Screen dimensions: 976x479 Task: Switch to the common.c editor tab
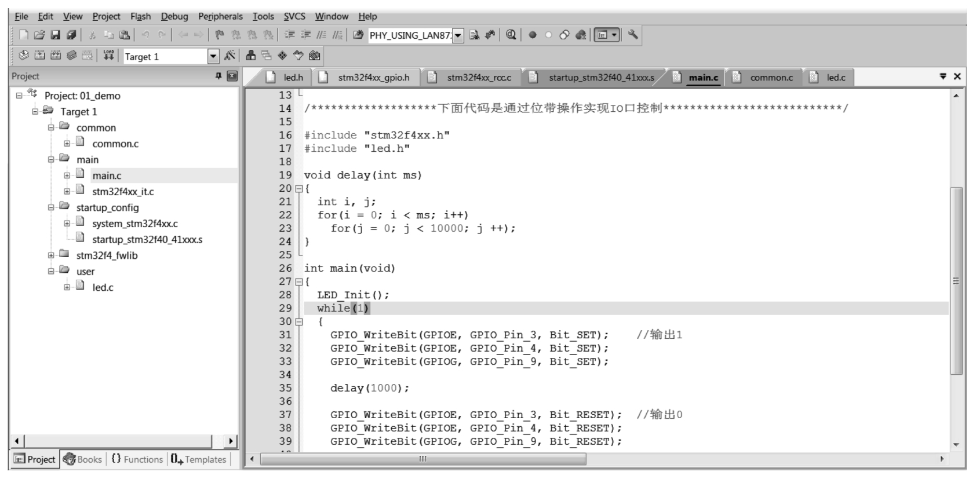pyautogui.click(x=763, y=78)
